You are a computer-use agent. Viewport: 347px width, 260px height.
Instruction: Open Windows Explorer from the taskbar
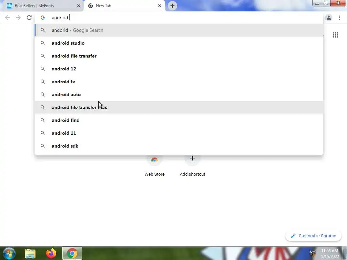tap(30, 253)
